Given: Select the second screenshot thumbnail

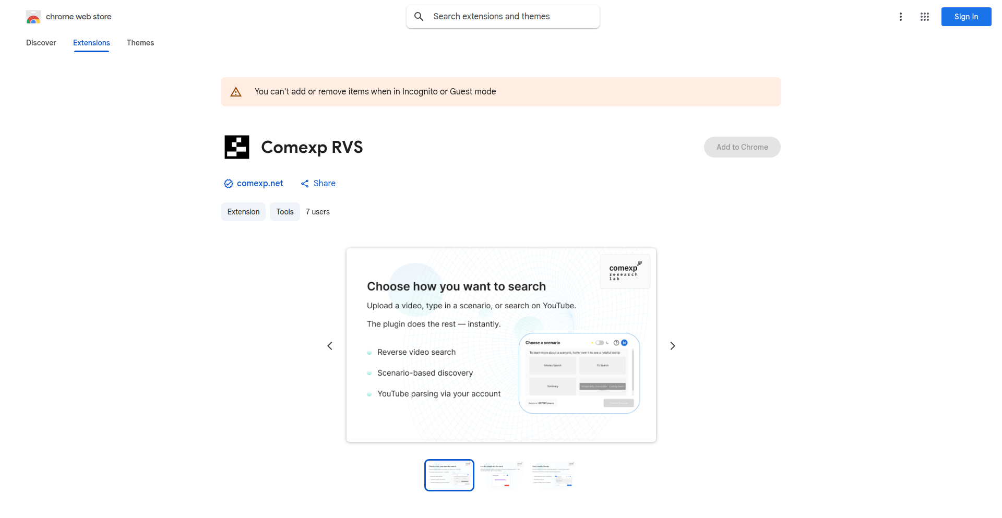Looking at the screenshot, I should 501,475.
